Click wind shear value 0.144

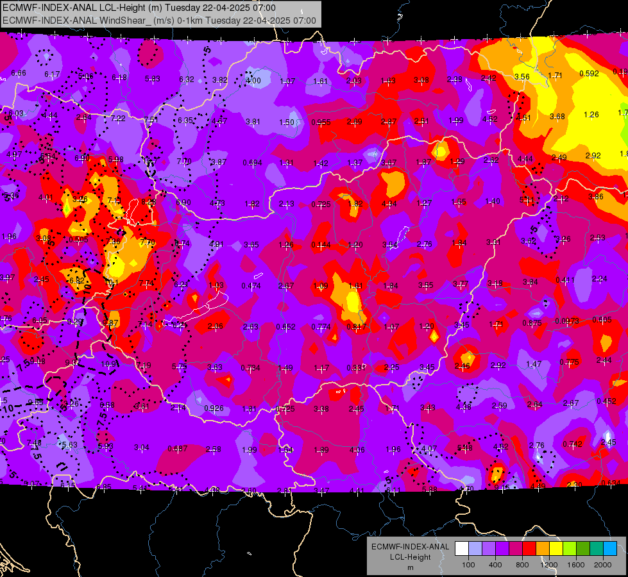click(x=321, y=245)
